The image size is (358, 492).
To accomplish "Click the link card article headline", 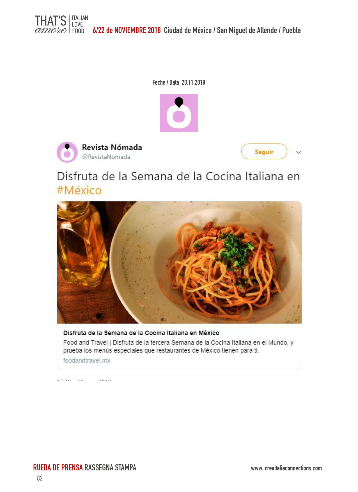I will tap(141, 333).
